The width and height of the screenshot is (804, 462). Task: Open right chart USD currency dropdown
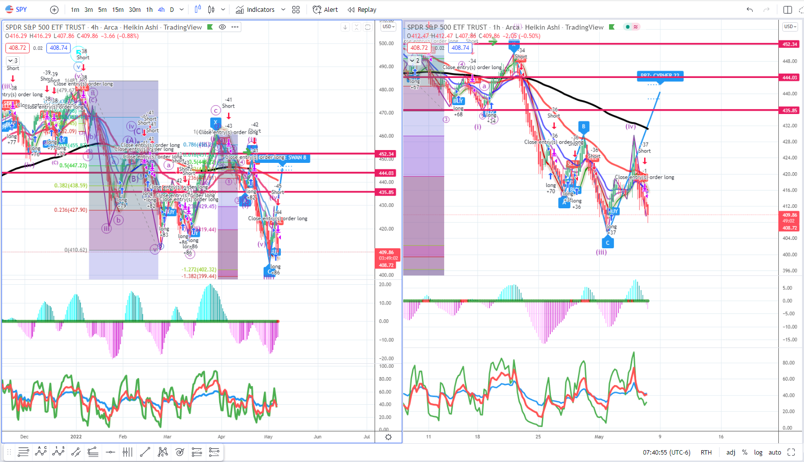tap(790, 27)
